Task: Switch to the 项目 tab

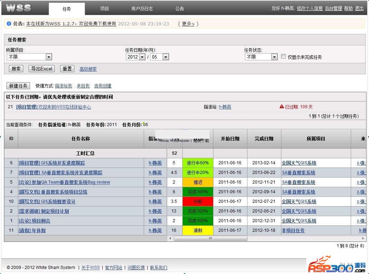Action: (104, 9)
